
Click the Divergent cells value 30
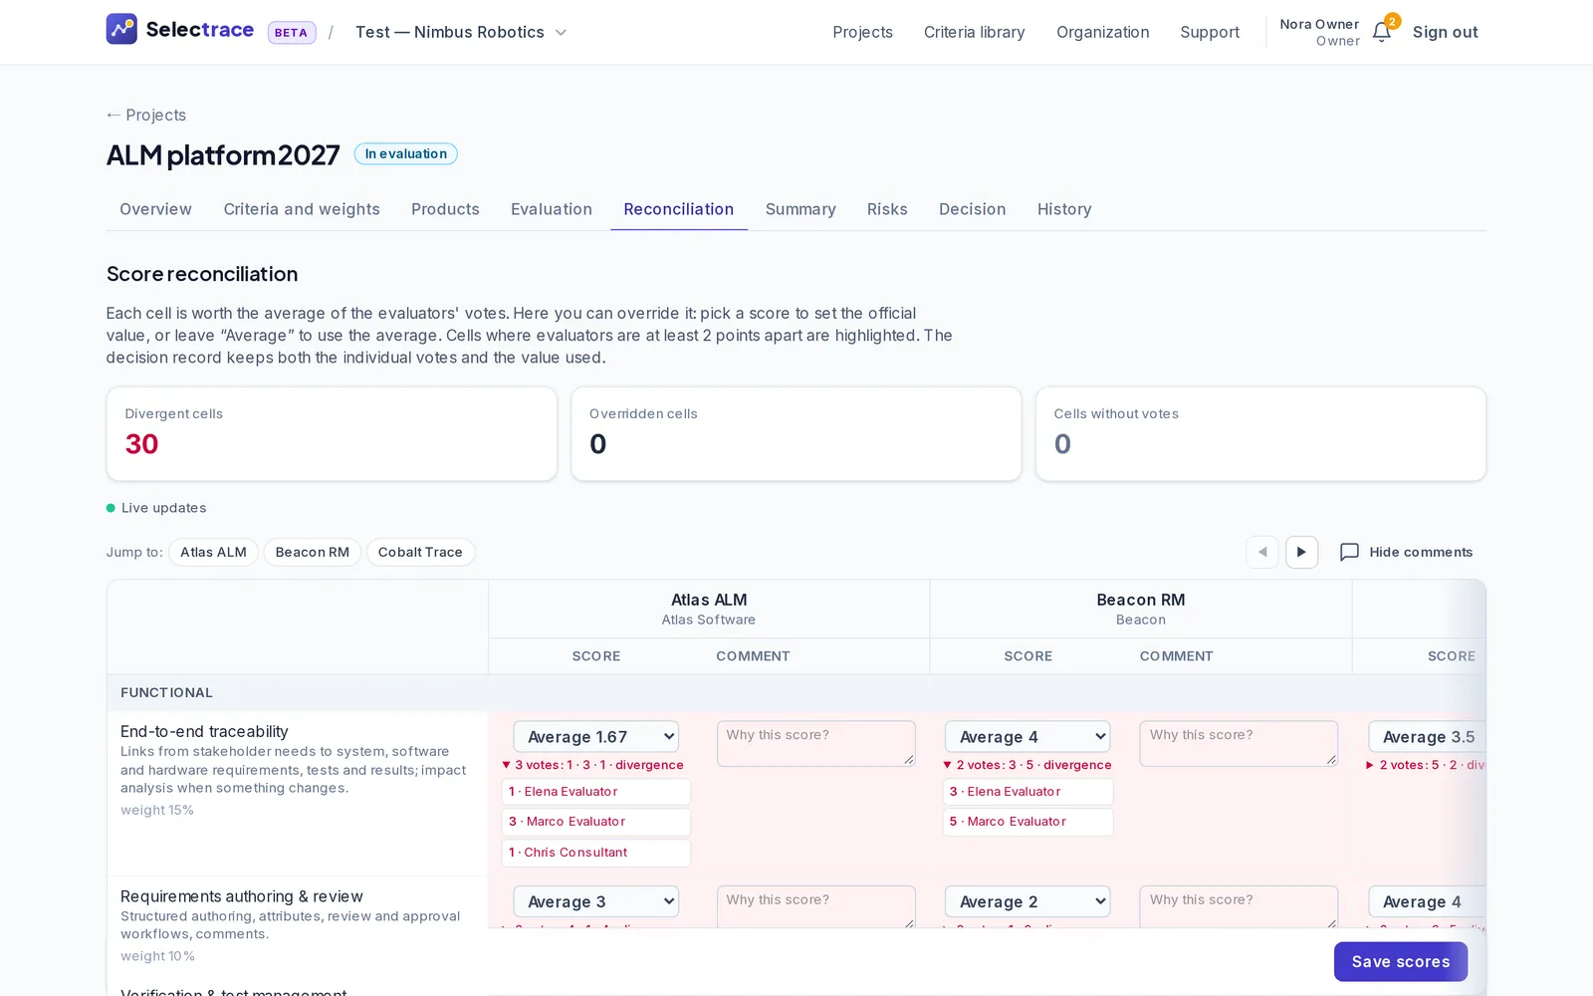141,444
